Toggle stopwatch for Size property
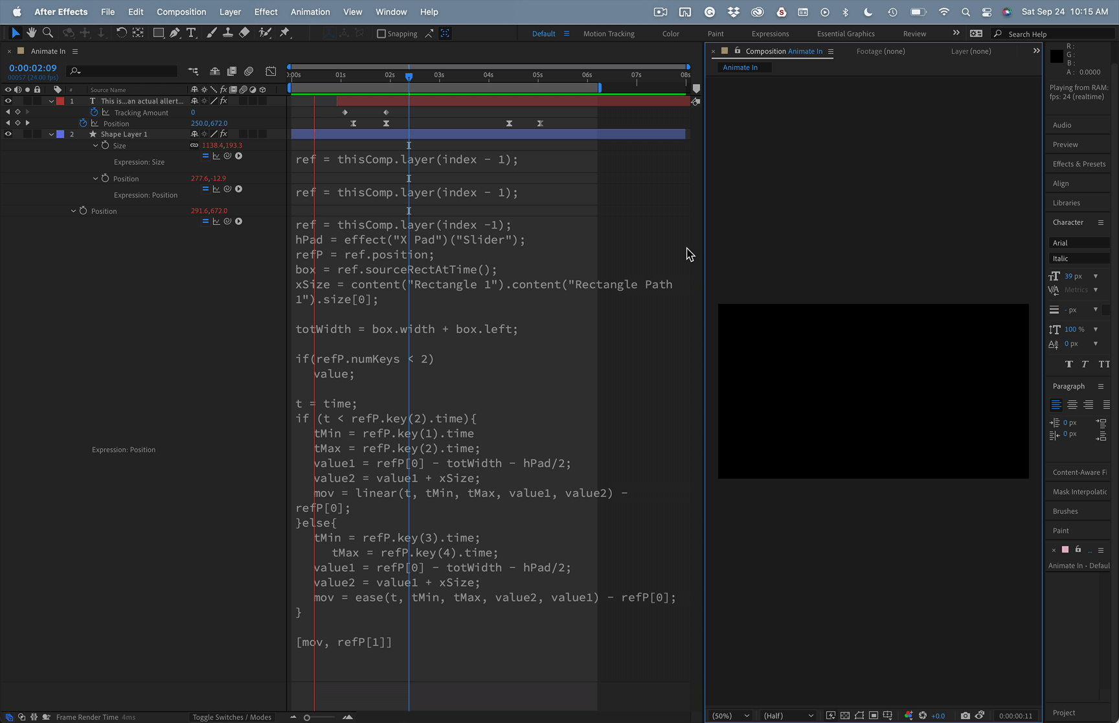 (x=105, y=145)
